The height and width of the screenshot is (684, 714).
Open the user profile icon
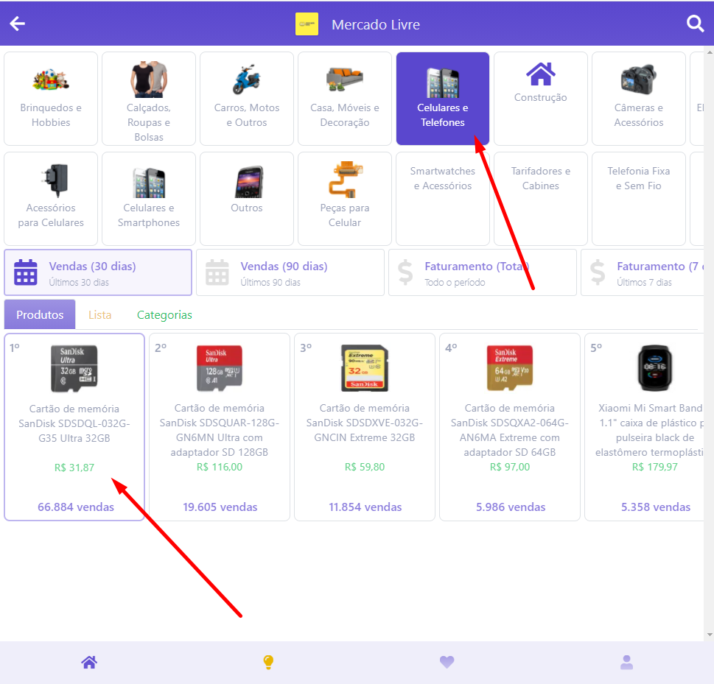pos(626,662)
